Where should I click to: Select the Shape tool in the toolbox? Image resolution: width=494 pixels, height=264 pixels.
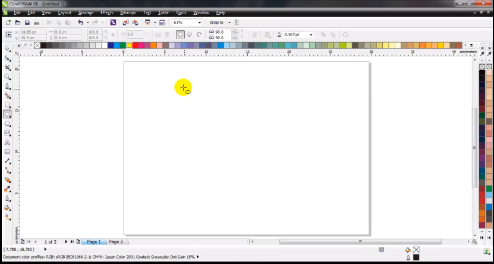click(x=8, y=59)
